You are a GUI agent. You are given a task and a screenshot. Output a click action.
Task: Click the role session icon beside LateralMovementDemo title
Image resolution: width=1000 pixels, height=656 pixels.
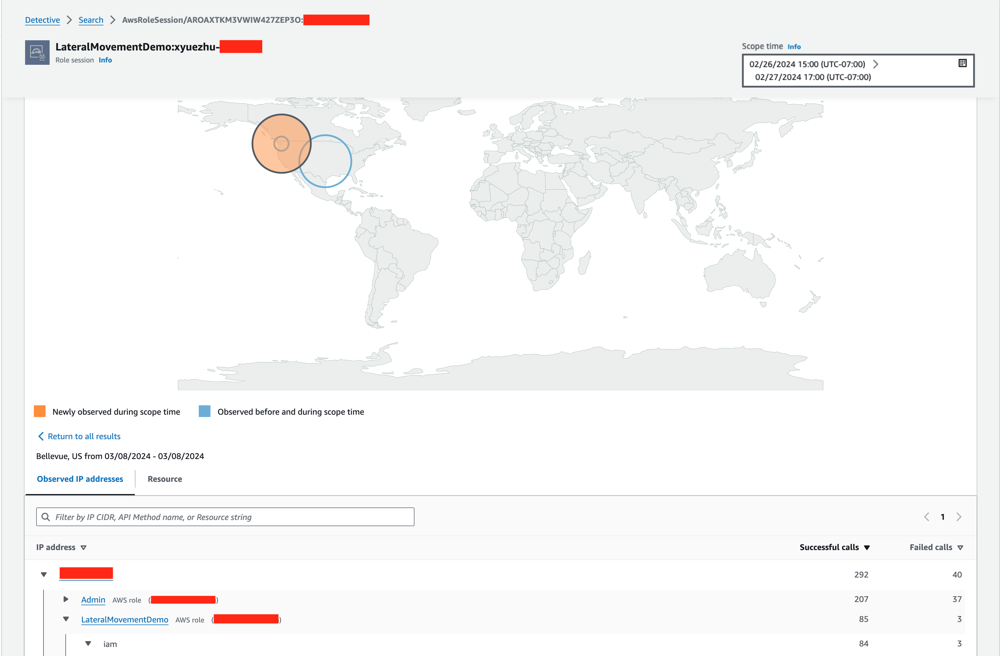click(x=38, y=52)
